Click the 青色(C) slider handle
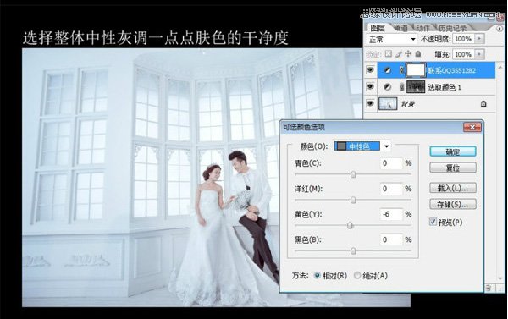Viewport: 508px width, 319px height. 353,174
